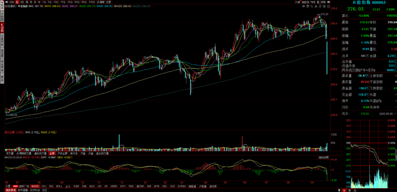Select the 波动率 indicator tab
Viewport: 397px width, 192px height.
tap(213, 186)
